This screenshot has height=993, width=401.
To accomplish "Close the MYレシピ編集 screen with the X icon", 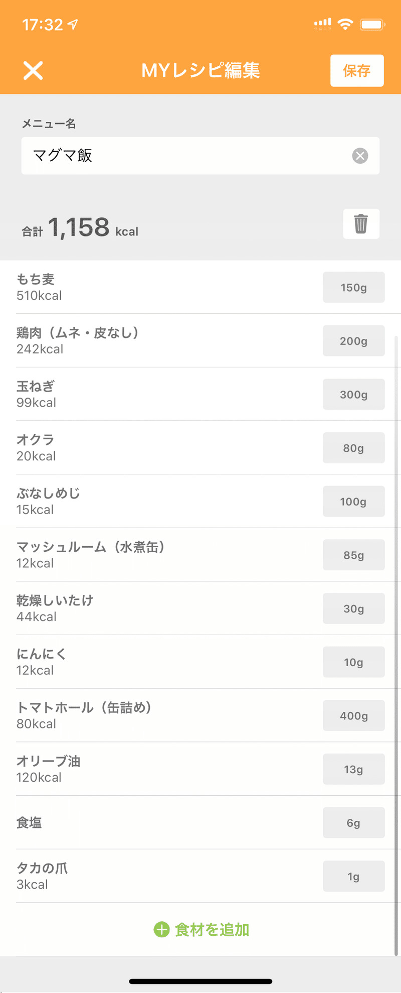I will click(33, 70).
